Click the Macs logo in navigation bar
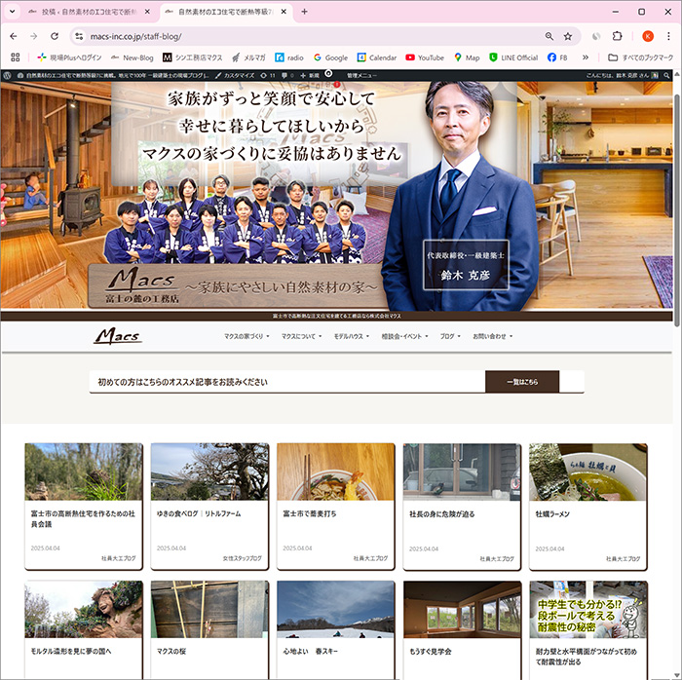This screenshot has width=682, height=680. pyautogui.click(x=118, y=336)
